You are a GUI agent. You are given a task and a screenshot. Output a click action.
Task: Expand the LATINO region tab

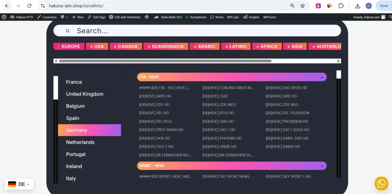(x=235, y=46)
